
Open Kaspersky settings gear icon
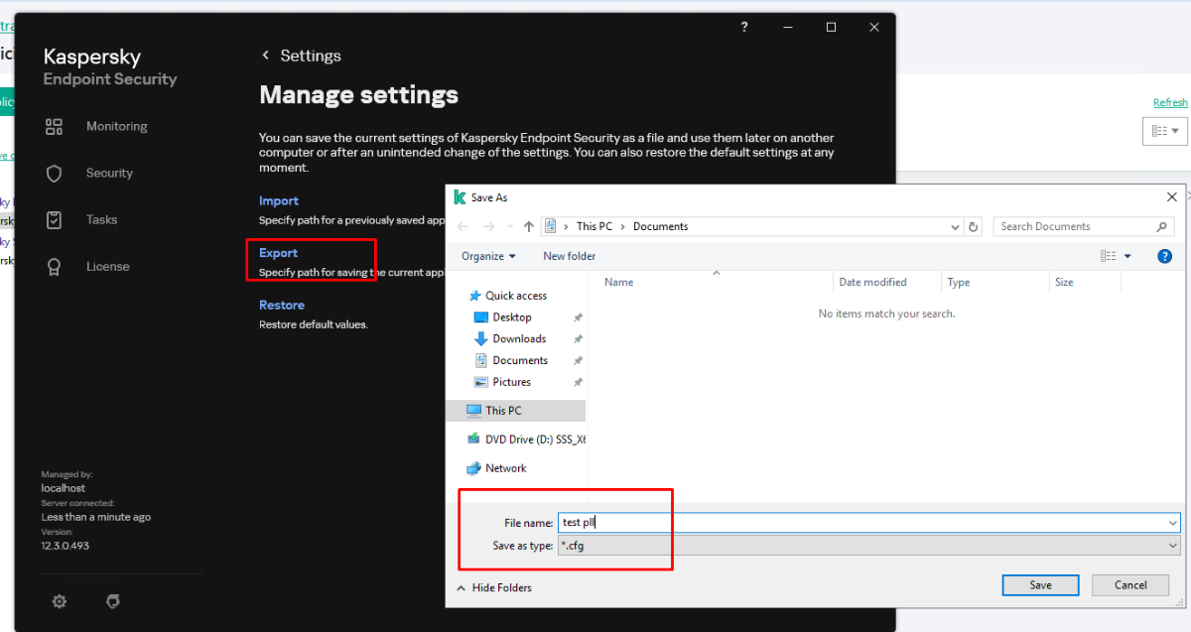point(60,601)
